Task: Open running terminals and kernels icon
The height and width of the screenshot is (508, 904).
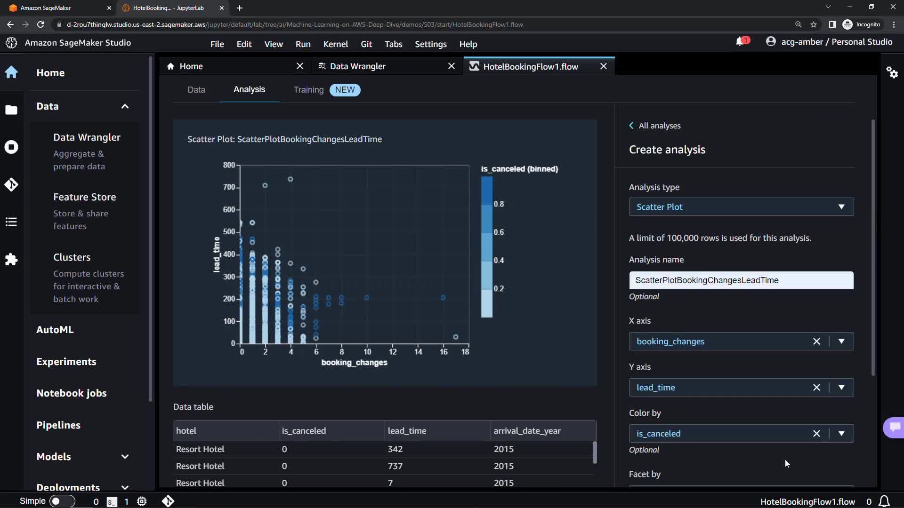Action: (x=11, y=147)
